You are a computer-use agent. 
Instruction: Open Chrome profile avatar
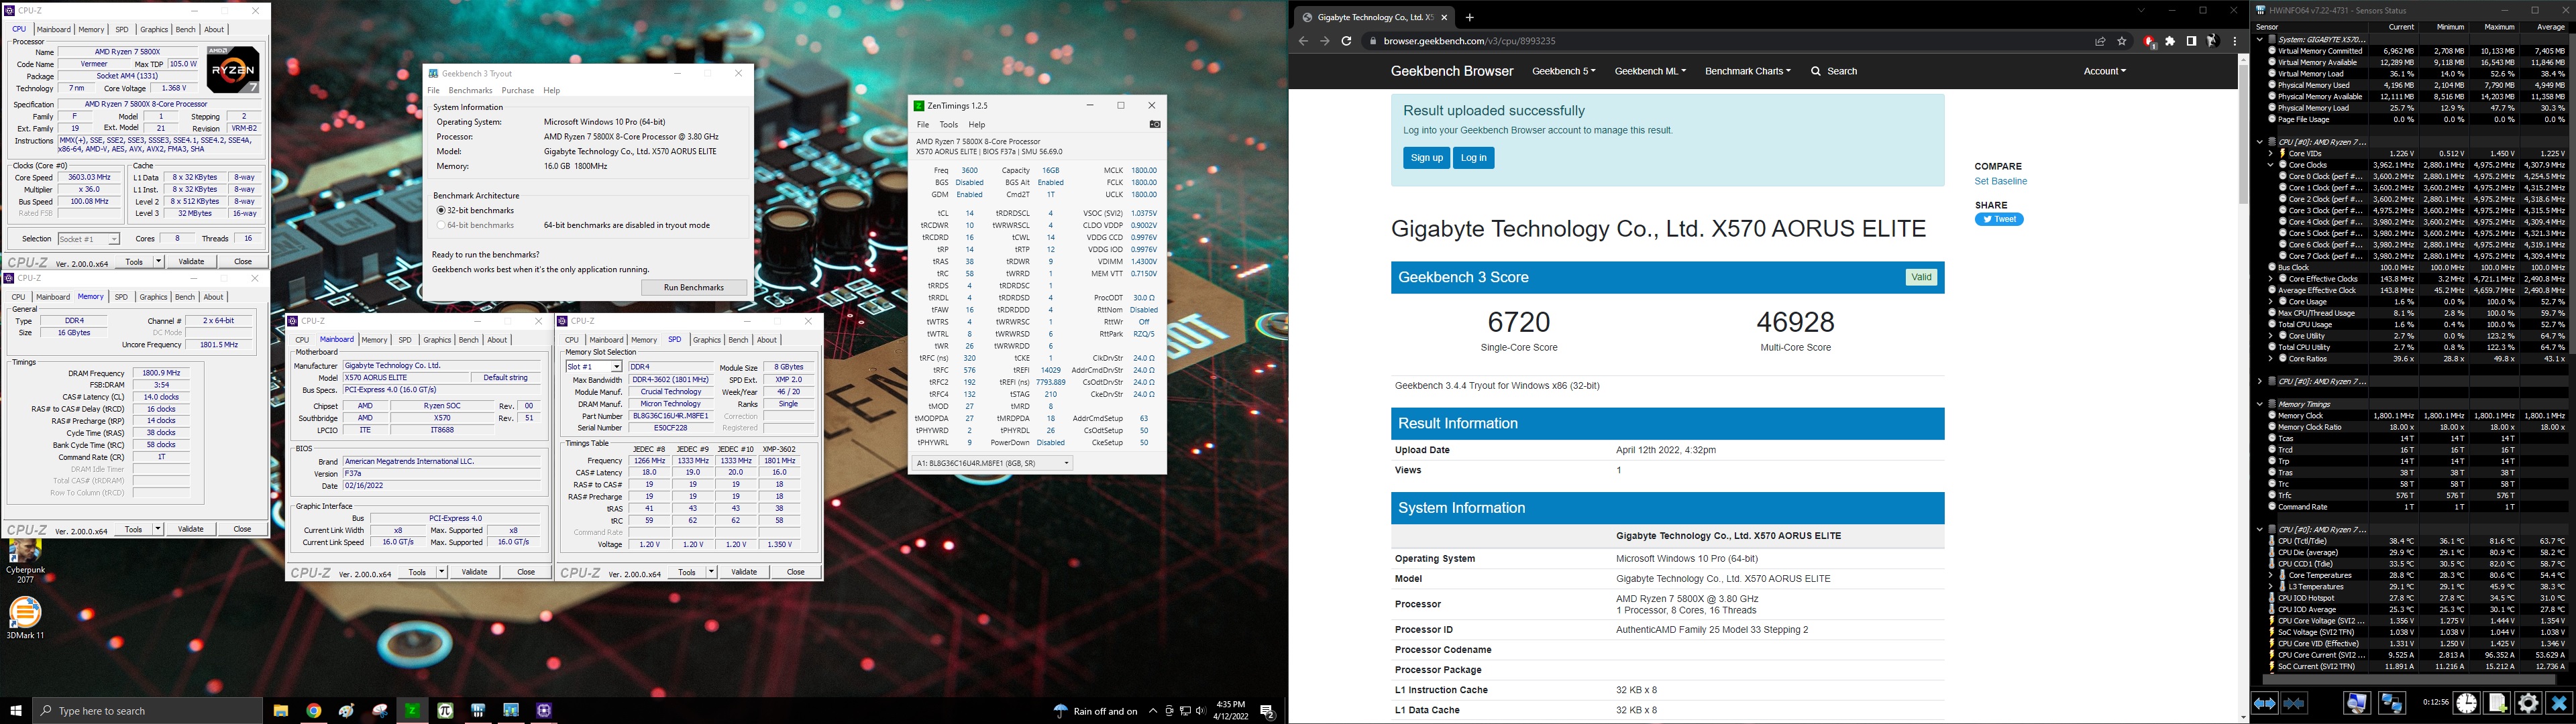tap(2213, 41)
